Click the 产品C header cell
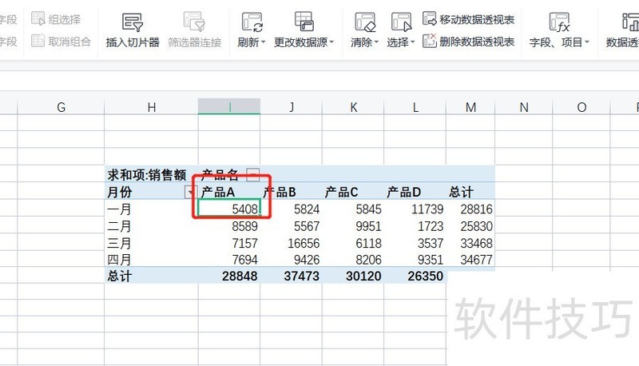This screenshot has width=639, height=366. pyautogui.click(x=353, y=192)
